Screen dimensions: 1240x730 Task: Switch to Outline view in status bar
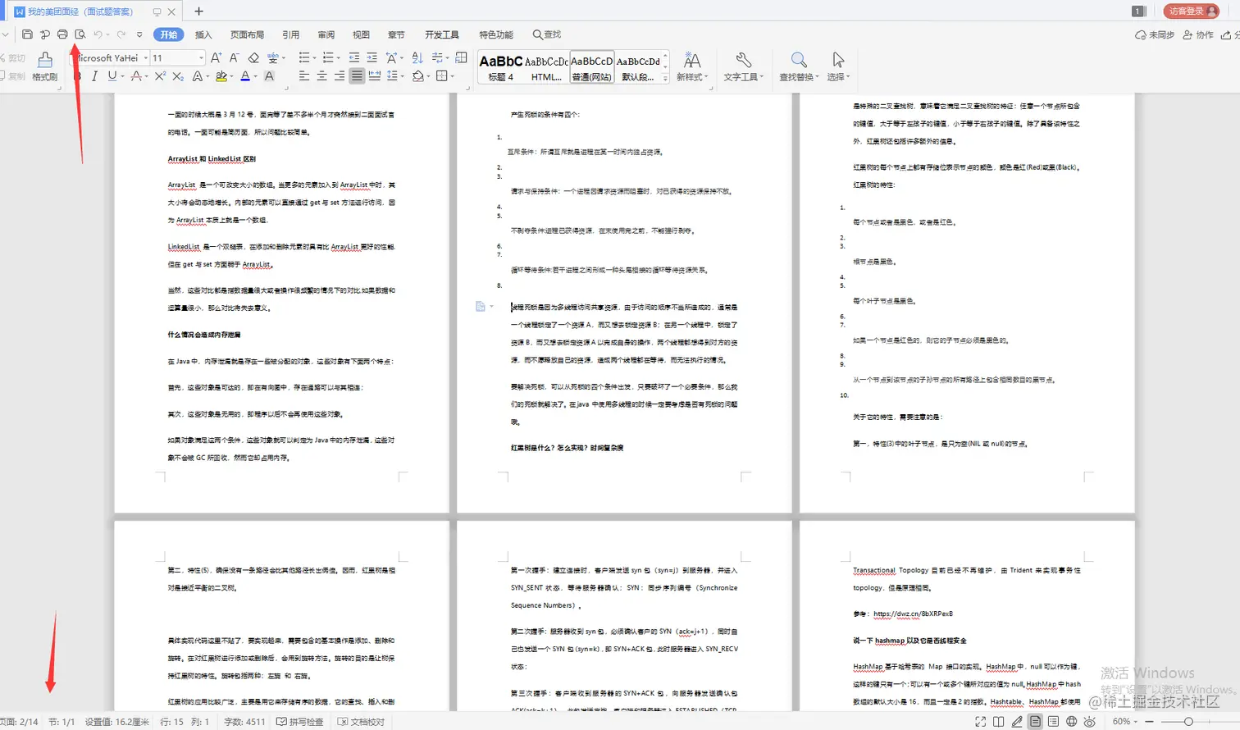pos(1053,722)
